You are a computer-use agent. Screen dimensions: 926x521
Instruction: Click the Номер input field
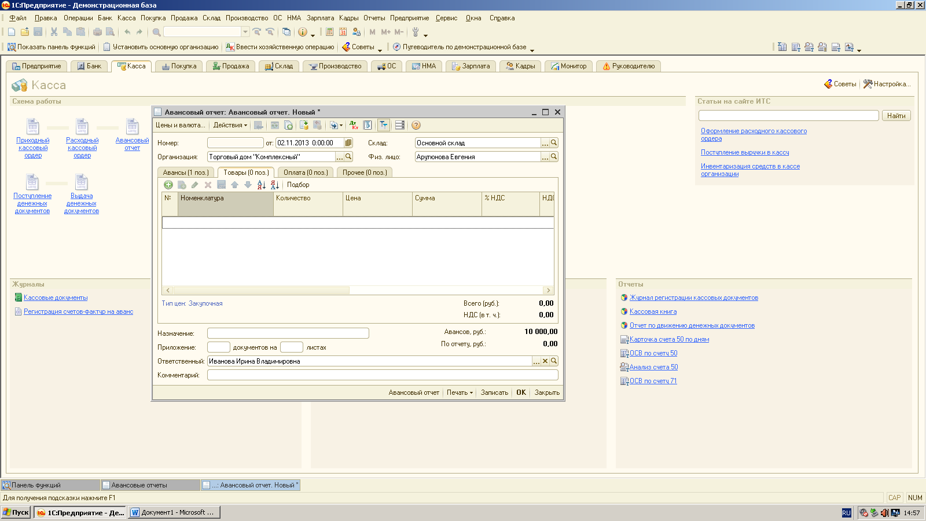[x=236, y=143]
